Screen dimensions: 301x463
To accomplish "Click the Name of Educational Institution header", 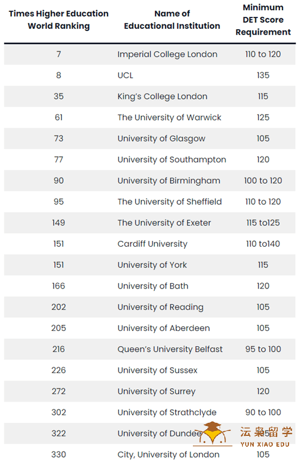I will [172, 20].
